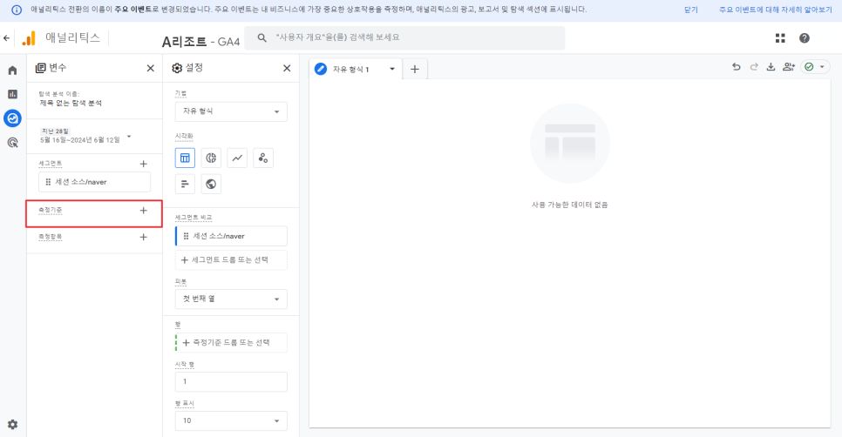Viewport: 842px width, 437px height.
Task: Undo the last change
Action: [737, 67]
